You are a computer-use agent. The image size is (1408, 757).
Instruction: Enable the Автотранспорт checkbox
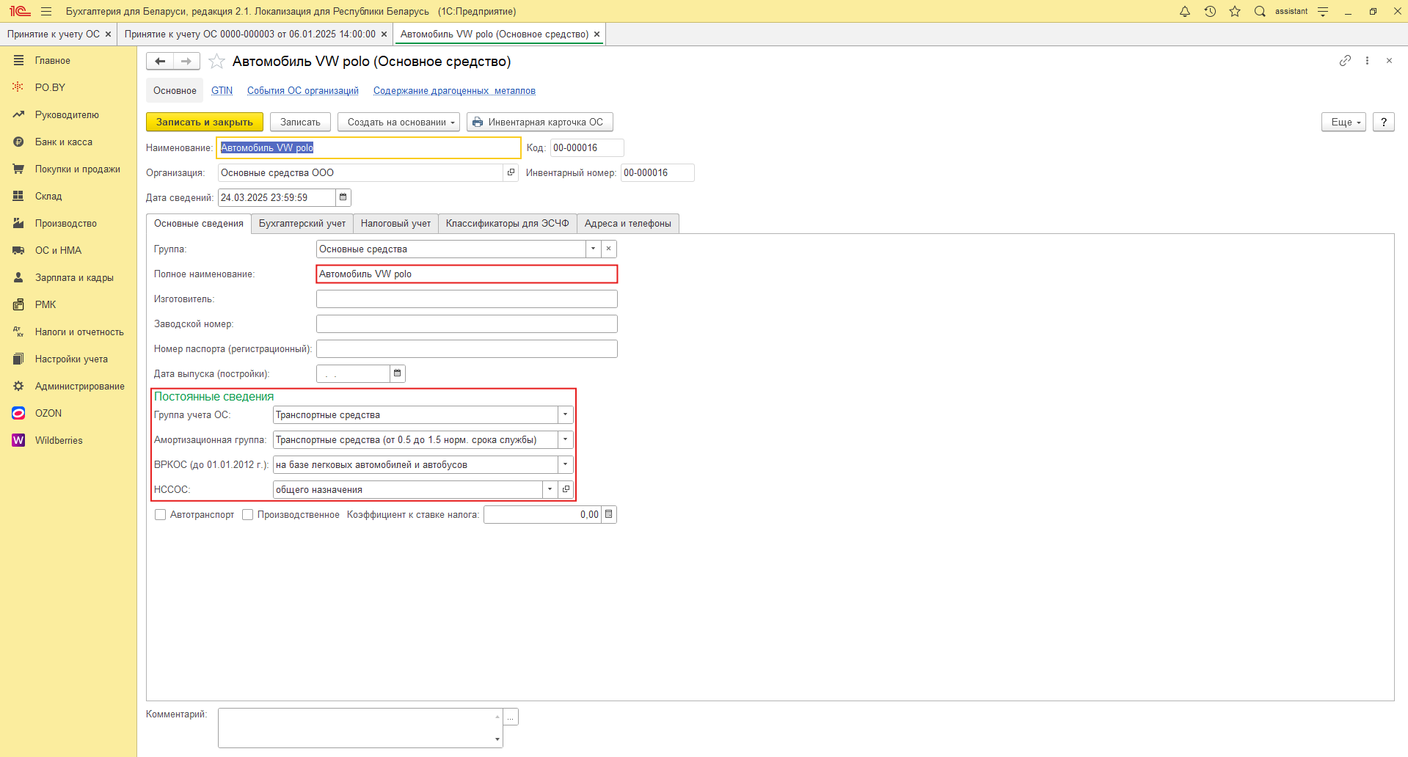point(160,515)
